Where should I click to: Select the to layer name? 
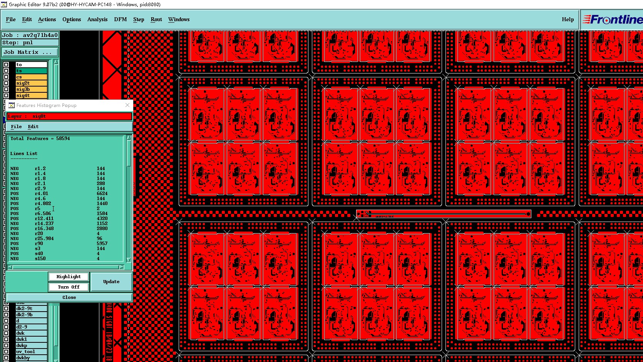click(x=31, y=65)
